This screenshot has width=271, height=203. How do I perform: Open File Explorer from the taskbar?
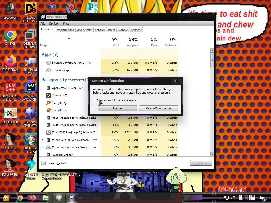pos(46,198)
